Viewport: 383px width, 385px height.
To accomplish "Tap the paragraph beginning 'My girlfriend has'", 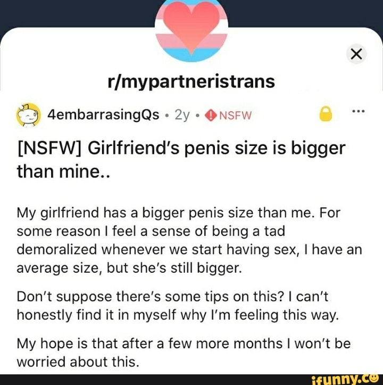I will pos(189,240).
